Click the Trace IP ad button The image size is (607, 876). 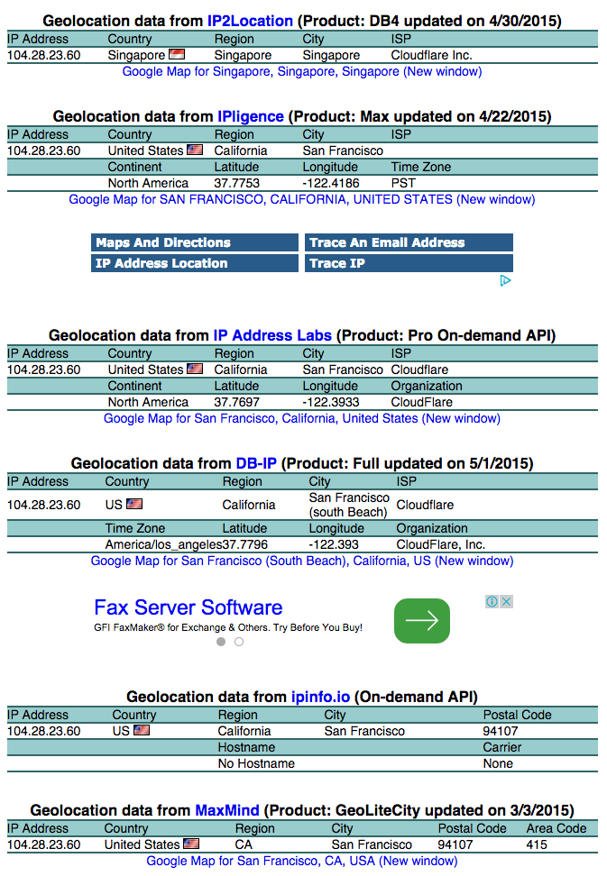409,263
